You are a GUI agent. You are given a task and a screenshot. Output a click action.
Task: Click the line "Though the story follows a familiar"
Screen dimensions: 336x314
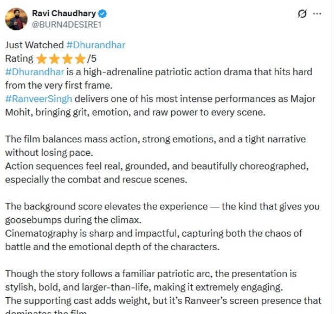[x=151, y=274]
